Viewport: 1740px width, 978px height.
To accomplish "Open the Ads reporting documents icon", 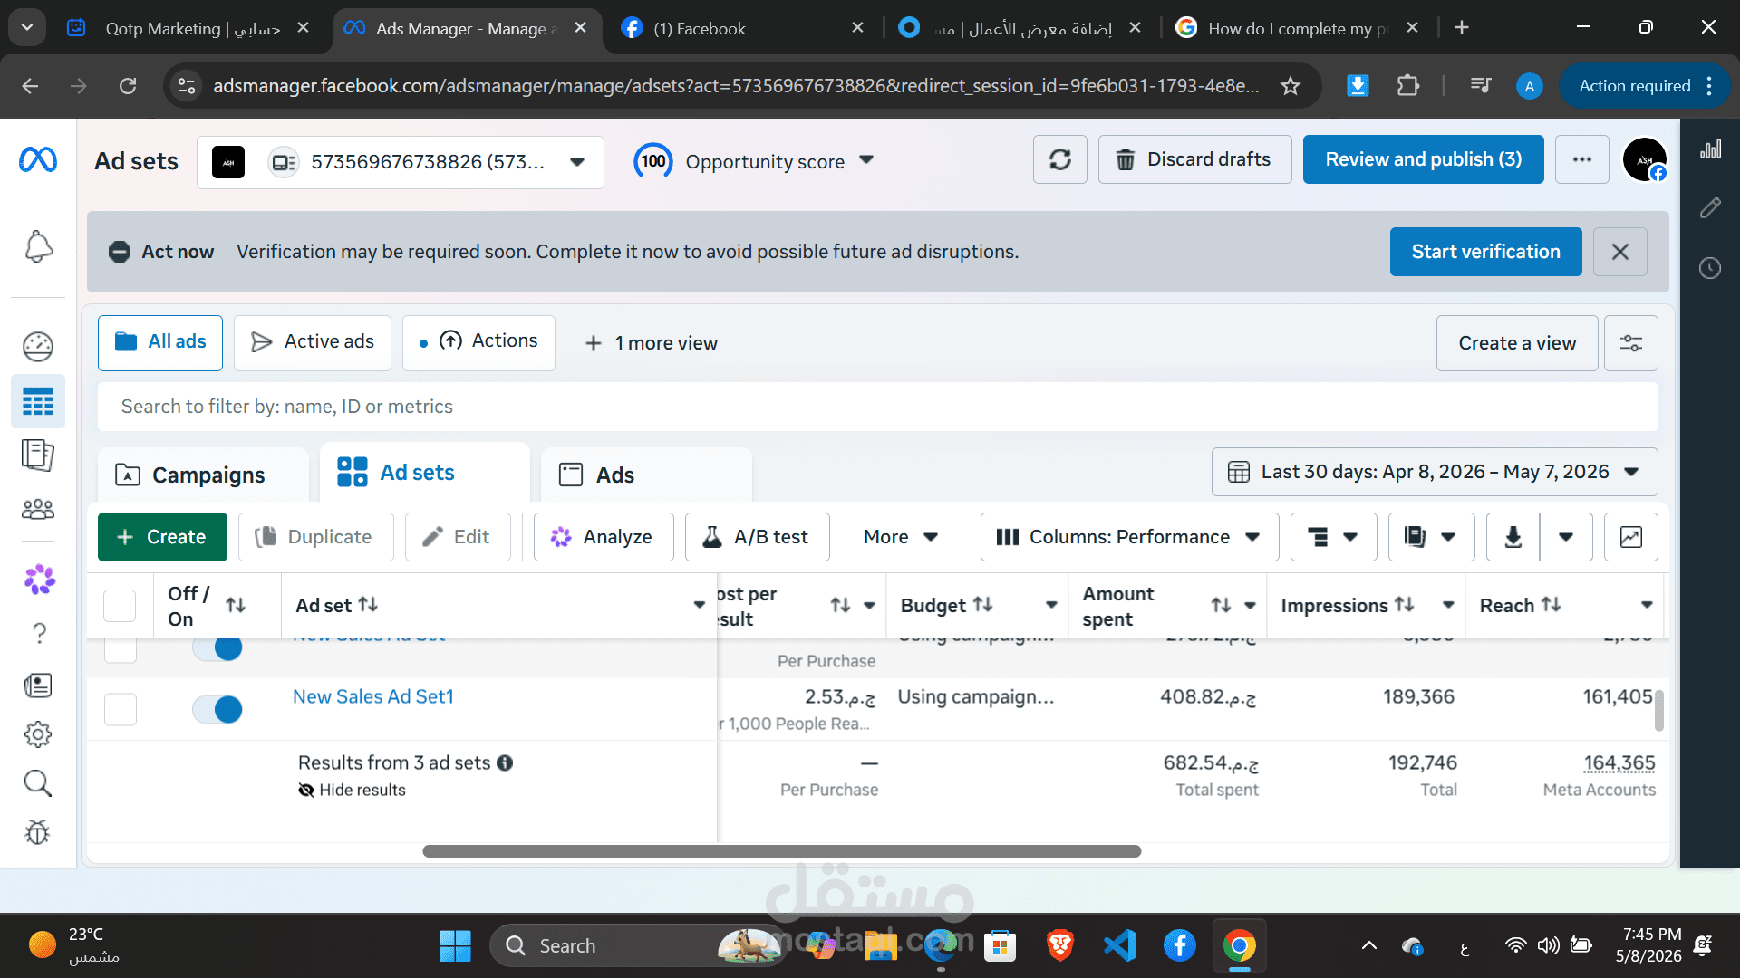I will click(x=38, y=454).
